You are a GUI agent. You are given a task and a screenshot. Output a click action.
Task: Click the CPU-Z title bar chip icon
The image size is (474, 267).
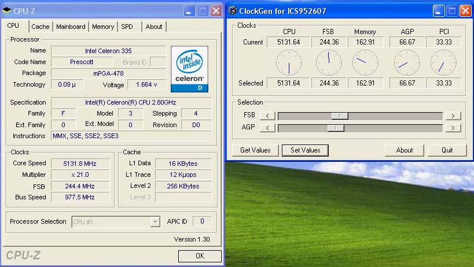point(6,10)
